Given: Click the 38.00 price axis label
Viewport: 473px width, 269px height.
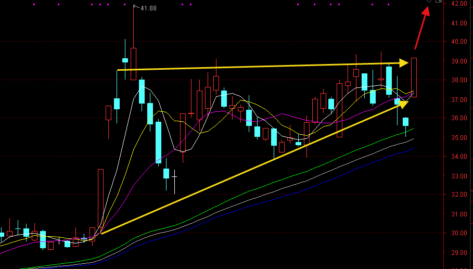Looking at the screenshot, I should (459, 80).
